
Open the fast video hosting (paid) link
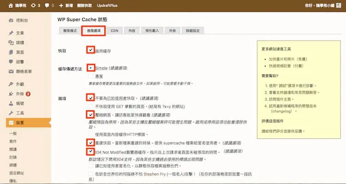[x=286, y=66]
